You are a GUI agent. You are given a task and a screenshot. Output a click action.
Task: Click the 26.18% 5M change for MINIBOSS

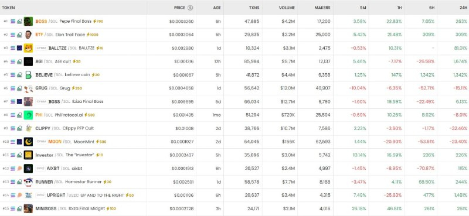tap(359, 208)
